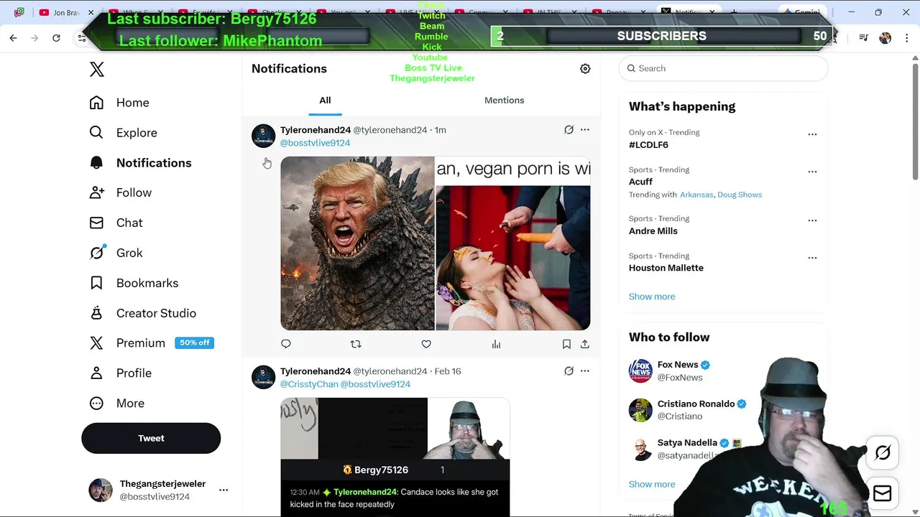Switch to the All notifications tab
Screen dimensions: 920x517
click(325, 101)
